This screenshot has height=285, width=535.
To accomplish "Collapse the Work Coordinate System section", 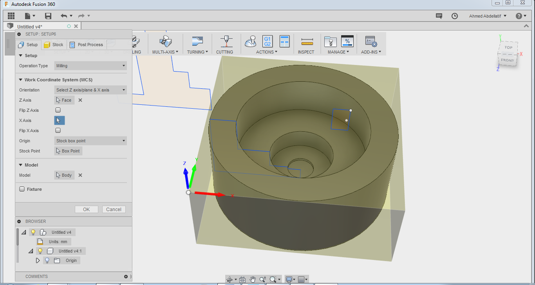I will click(x=21, y=80).
